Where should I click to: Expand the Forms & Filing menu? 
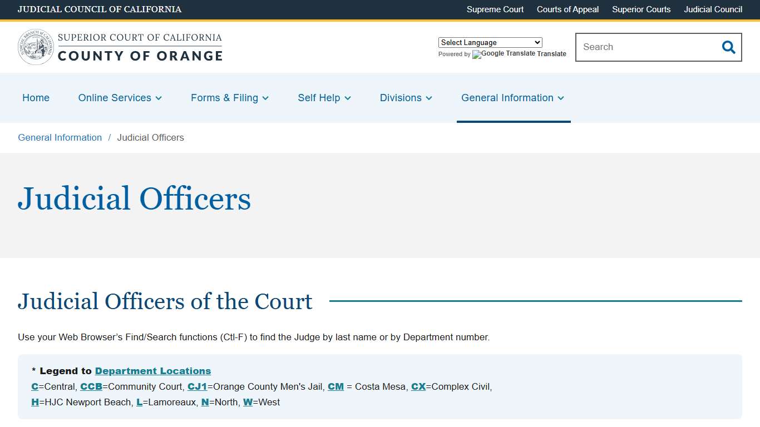[229, 98]
